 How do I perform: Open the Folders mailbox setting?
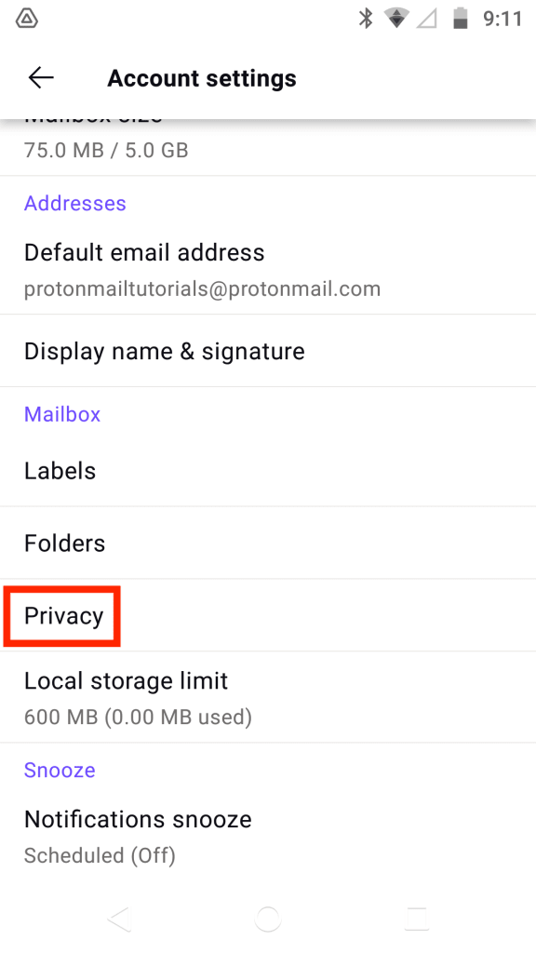pos(64,543)
